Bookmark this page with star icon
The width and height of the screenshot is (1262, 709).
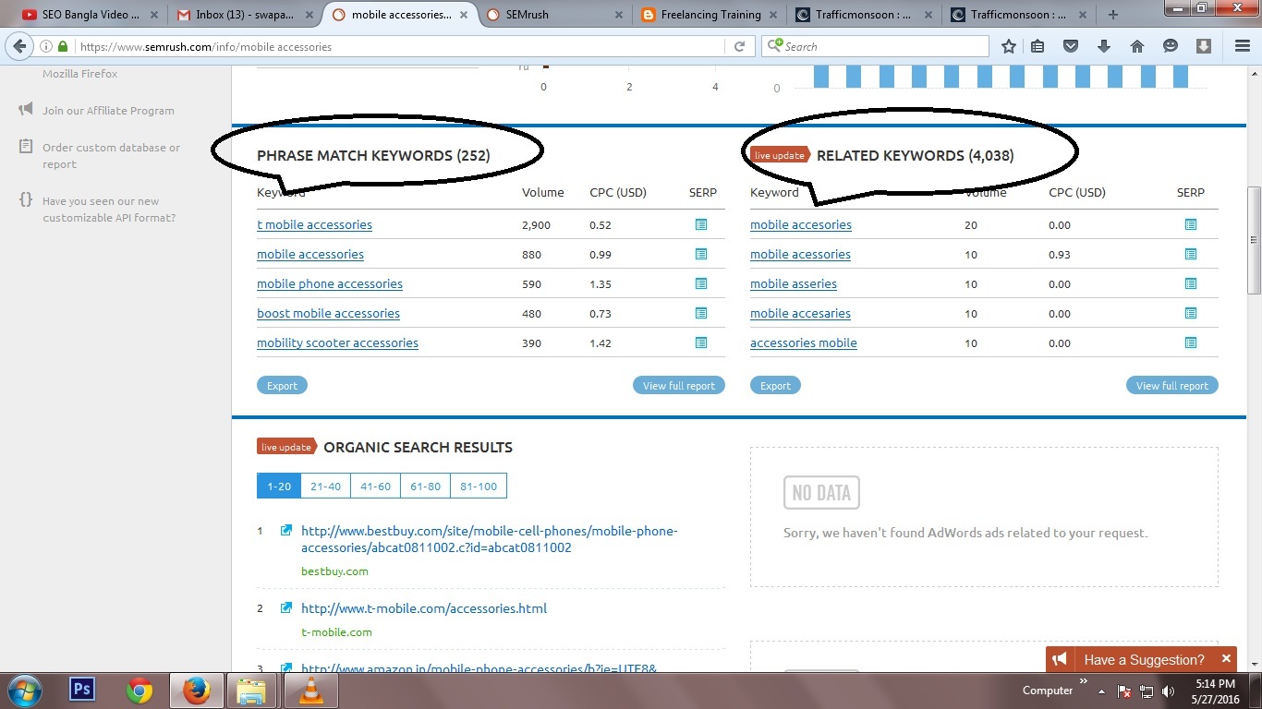[x=1009, y=46]
